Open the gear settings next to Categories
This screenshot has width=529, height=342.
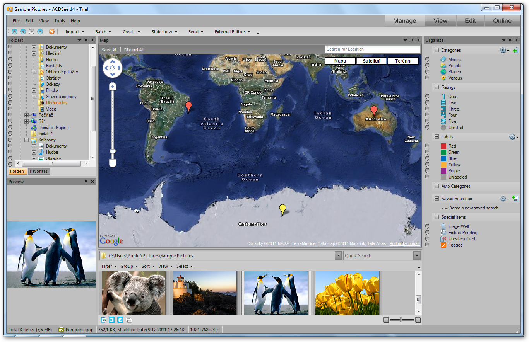click(504, 50)
